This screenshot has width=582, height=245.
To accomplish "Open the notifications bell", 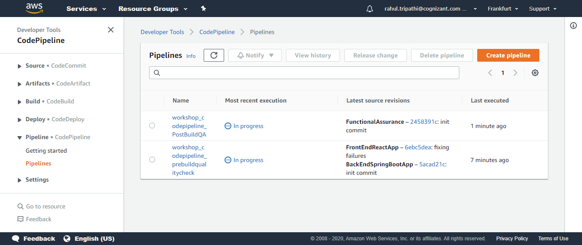I will (369, 9).
